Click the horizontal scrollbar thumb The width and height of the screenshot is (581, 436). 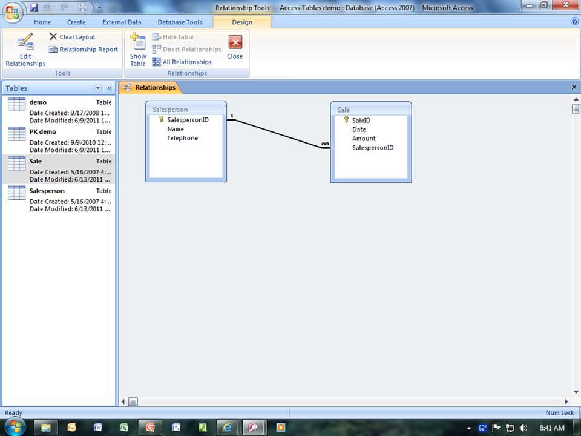[133, 401]
